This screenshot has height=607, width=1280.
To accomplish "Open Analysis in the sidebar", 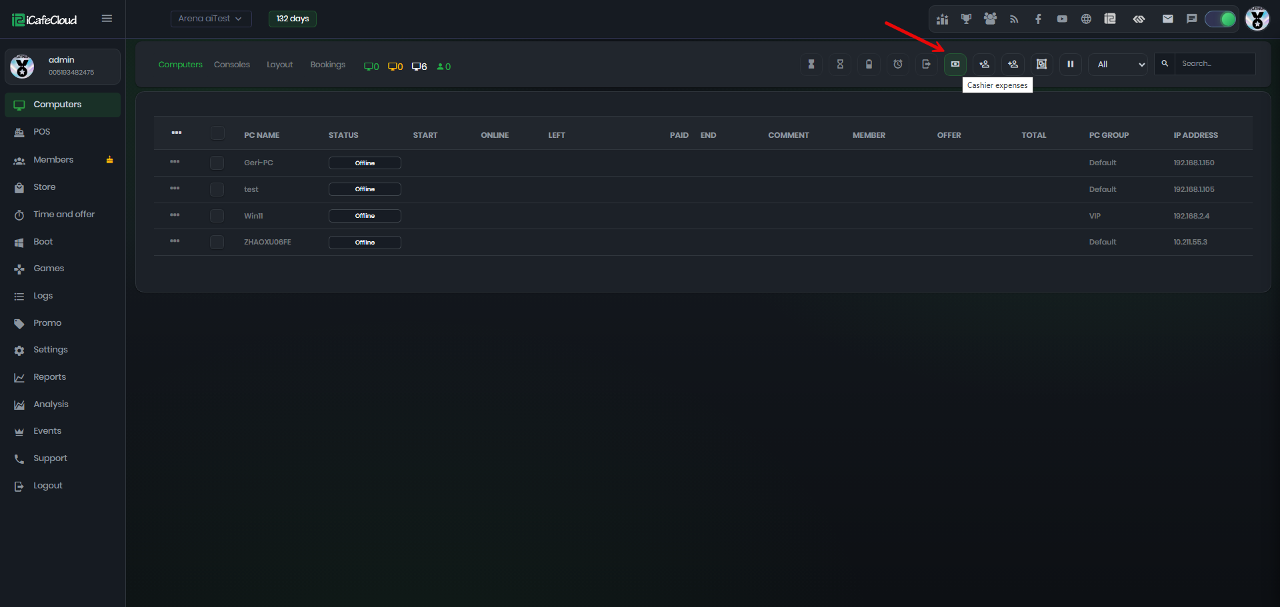I will click(63, 404).
